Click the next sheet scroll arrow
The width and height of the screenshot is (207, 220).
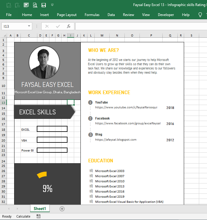click(x=17, y=209)
